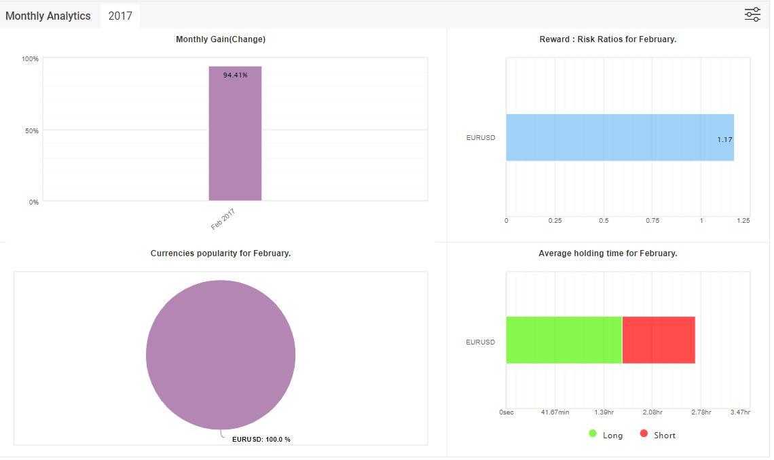Select the Monthly Analytics heading tab
Image resolution: width=774 pixels, height=460 pixels.
[x=48, y=16]
